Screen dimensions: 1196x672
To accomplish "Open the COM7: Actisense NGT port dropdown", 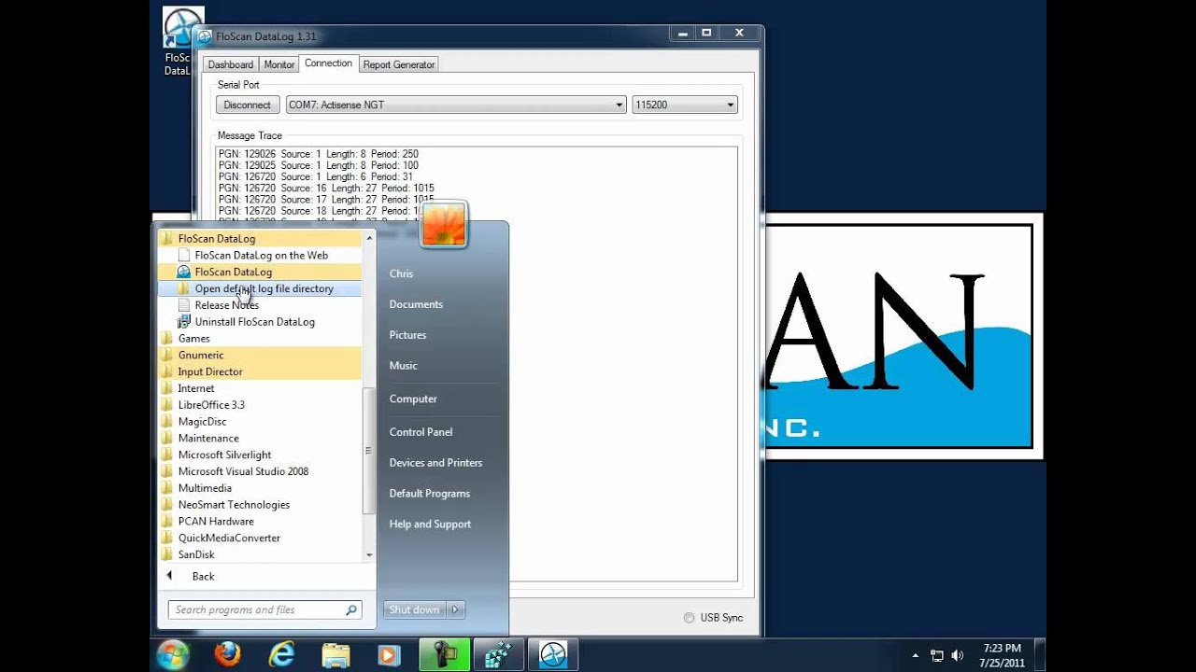I will [456, 105].
